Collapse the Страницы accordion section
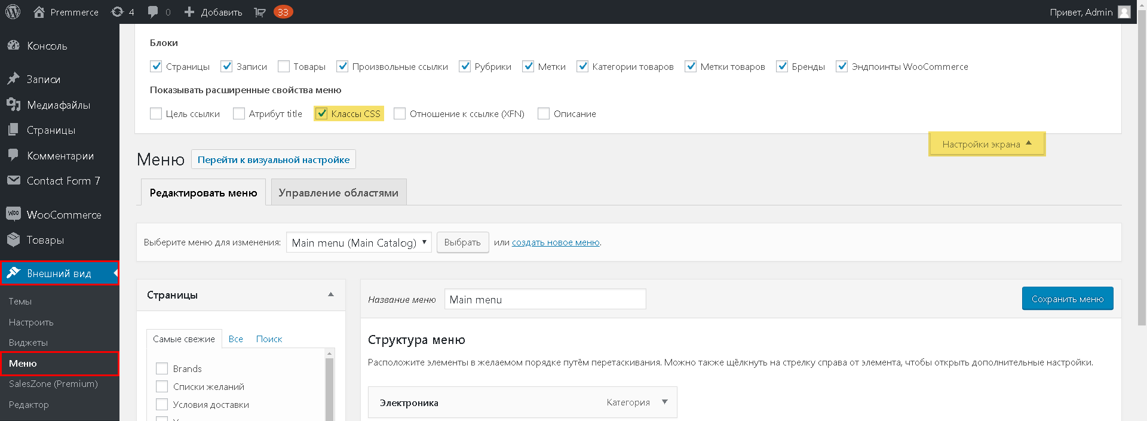The width and height of the screenshot is (1147, 421). pos(331,294)
